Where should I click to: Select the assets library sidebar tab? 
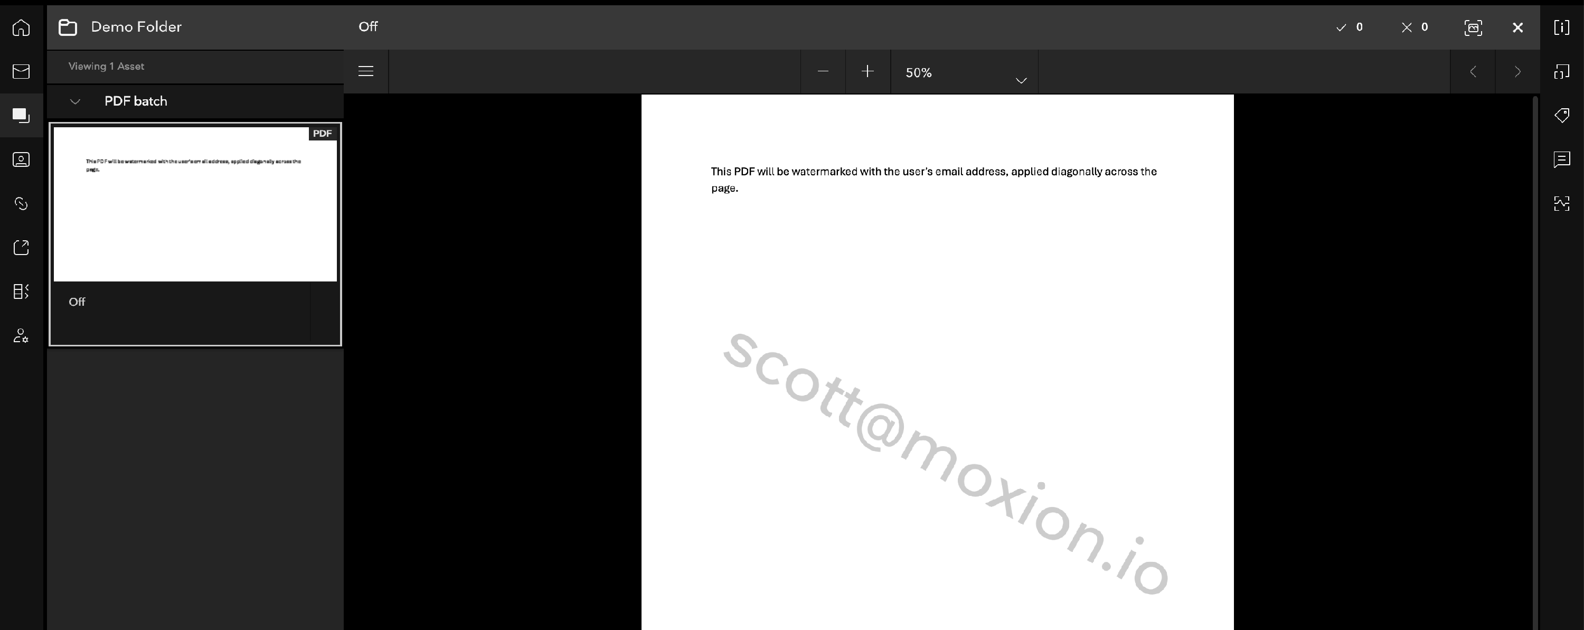click(x=21, y=116)
